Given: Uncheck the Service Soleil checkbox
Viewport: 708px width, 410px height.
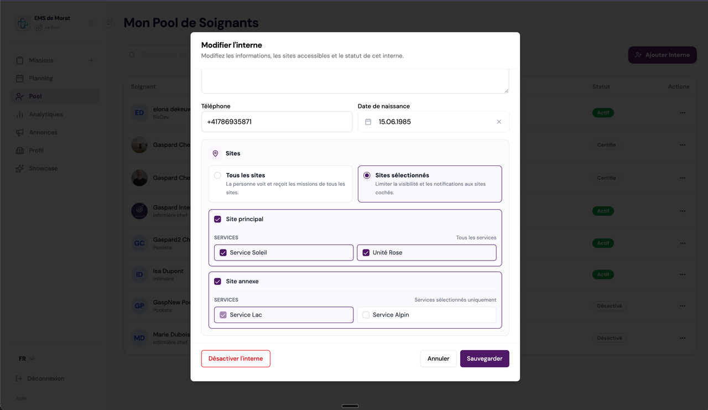Looking at the screenshot, I should coord(223,252).
